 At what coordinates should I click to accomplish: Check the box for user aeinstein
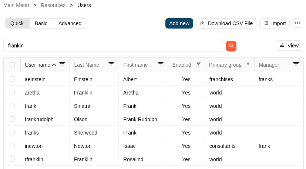(12, 79)
